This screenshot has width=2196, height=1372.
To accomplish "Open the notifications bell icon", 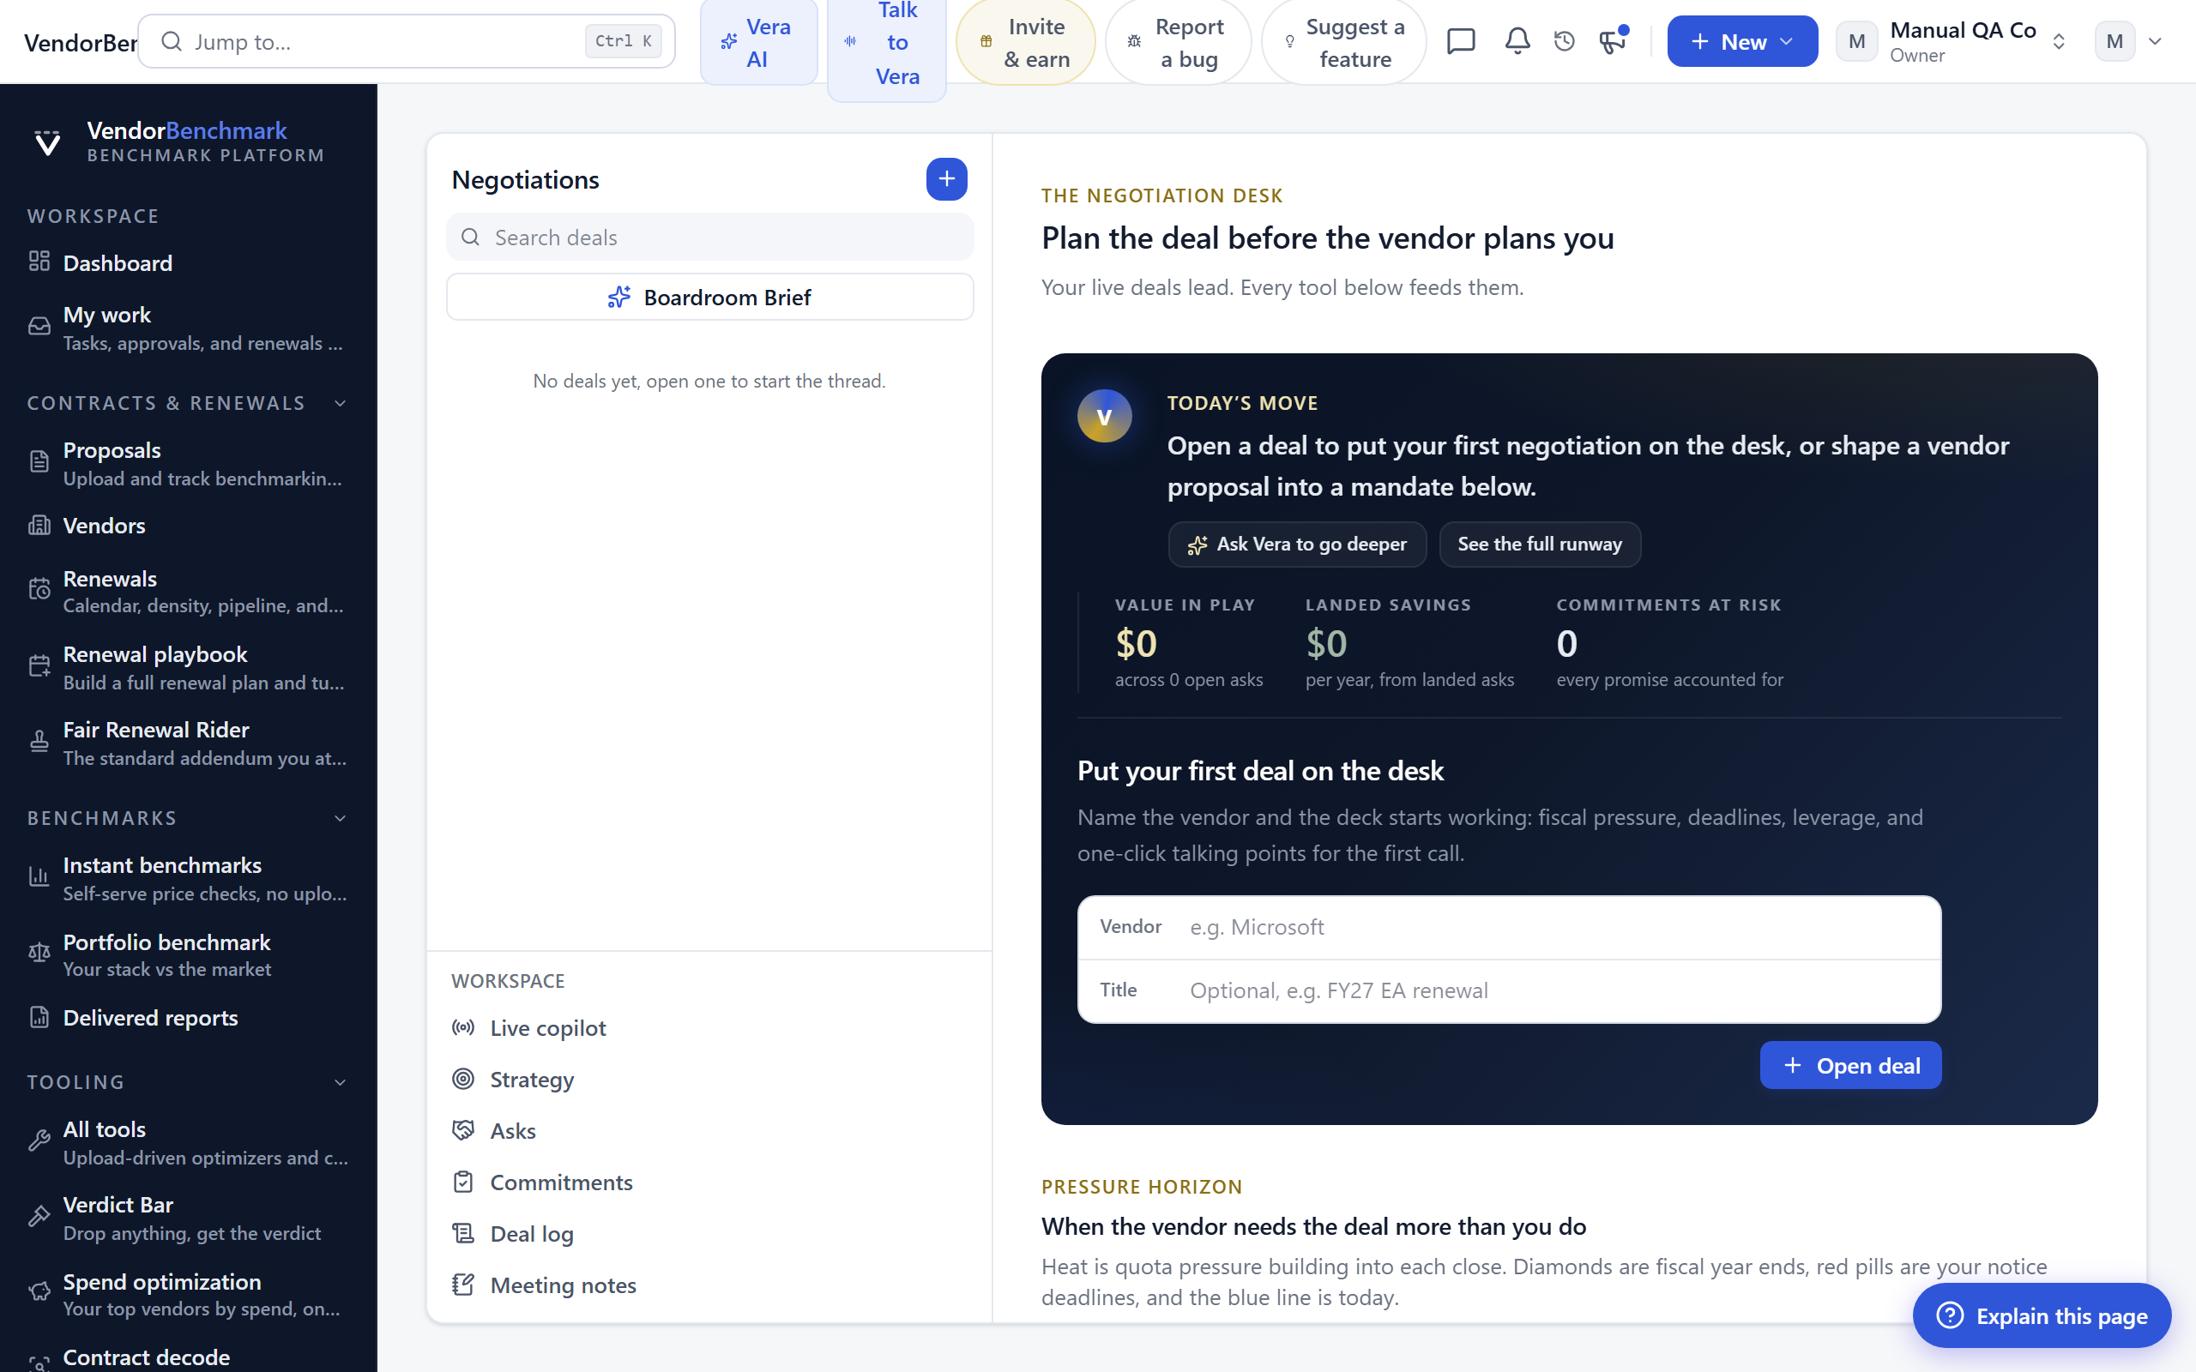I will [x=1517, y=41].
